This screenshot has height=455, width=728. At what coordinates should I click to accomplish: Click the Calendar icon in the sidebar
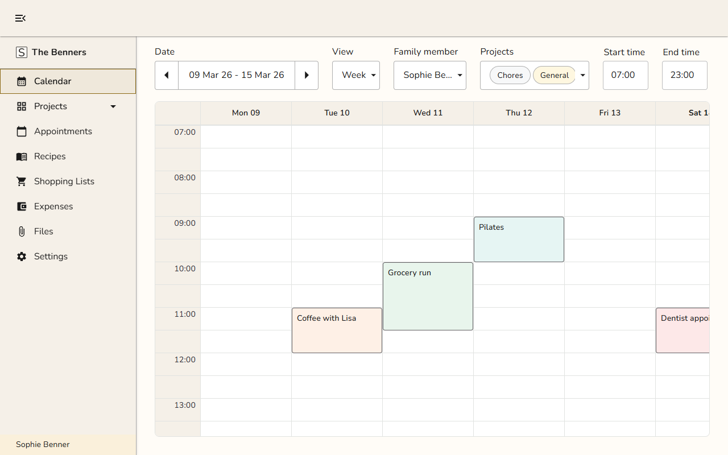pos(22,81)
